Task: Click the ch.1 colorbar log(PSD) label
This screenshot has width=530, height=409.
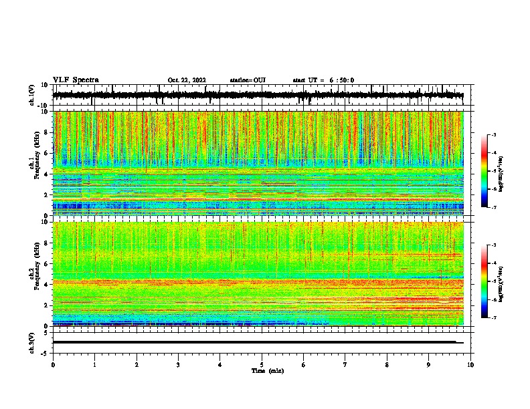Action: (x=501, y=174)
